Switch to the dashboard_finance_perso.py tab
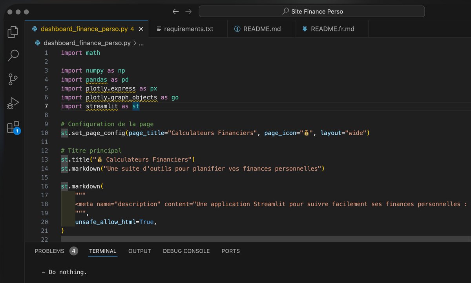471x283 pixels. (87, 29)
